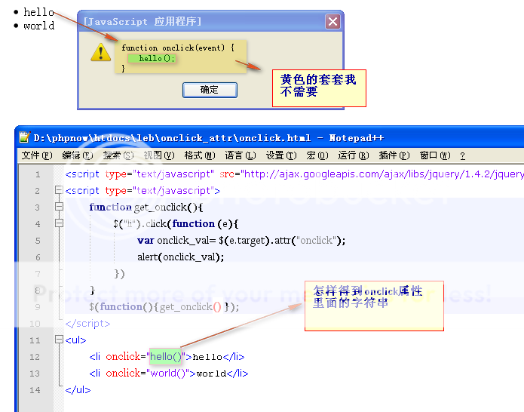Click line number 1 in the editor margin
Viewport: 524px width, 412px height.
[x=38, y=174]
